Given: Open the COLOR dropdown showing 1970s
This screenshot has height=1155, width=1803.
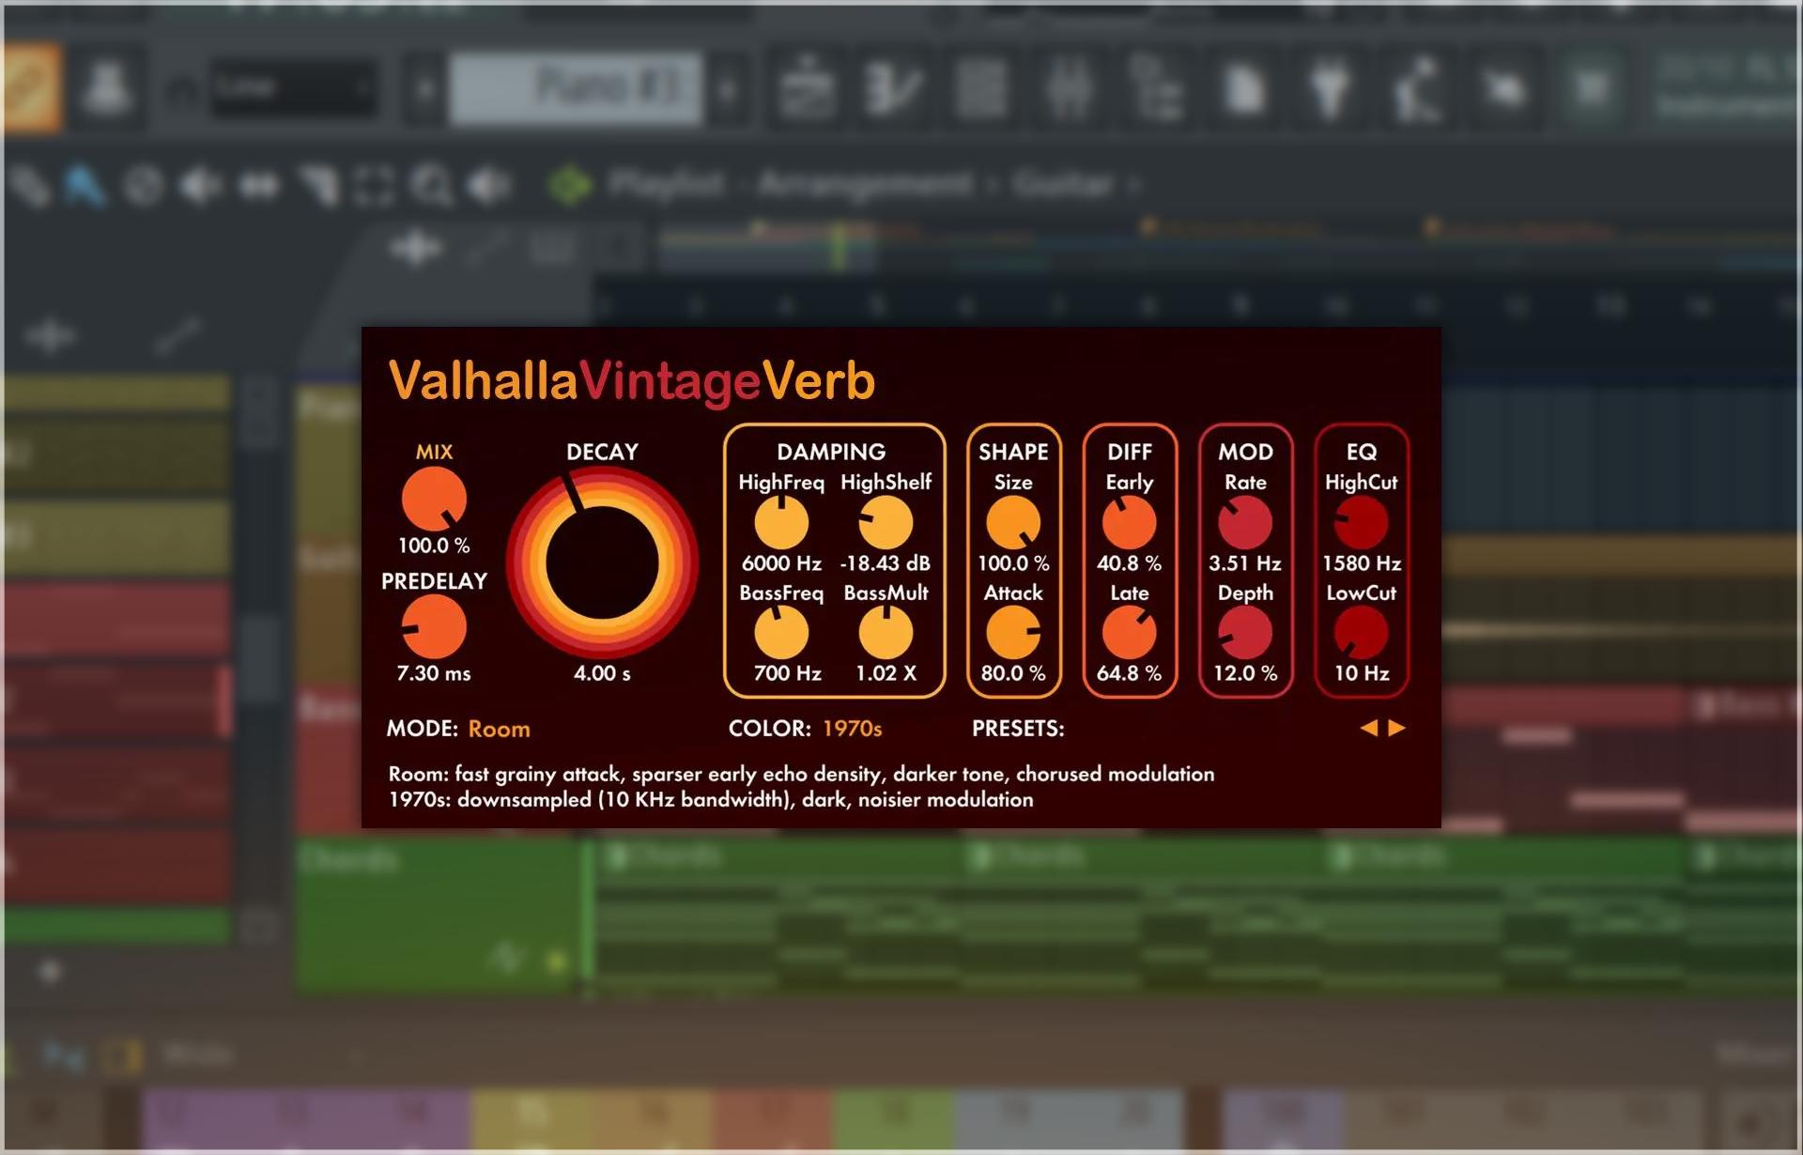Looking at the screenshot, I should (852, 729).
